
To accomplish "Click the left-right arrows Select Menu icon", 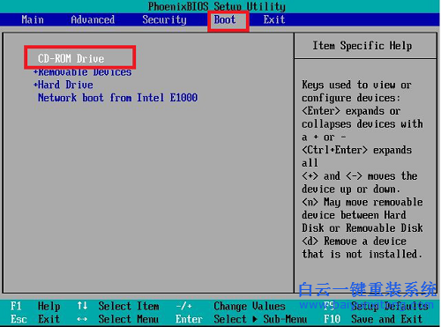I will pyautogui.click(x=82, y=319).
